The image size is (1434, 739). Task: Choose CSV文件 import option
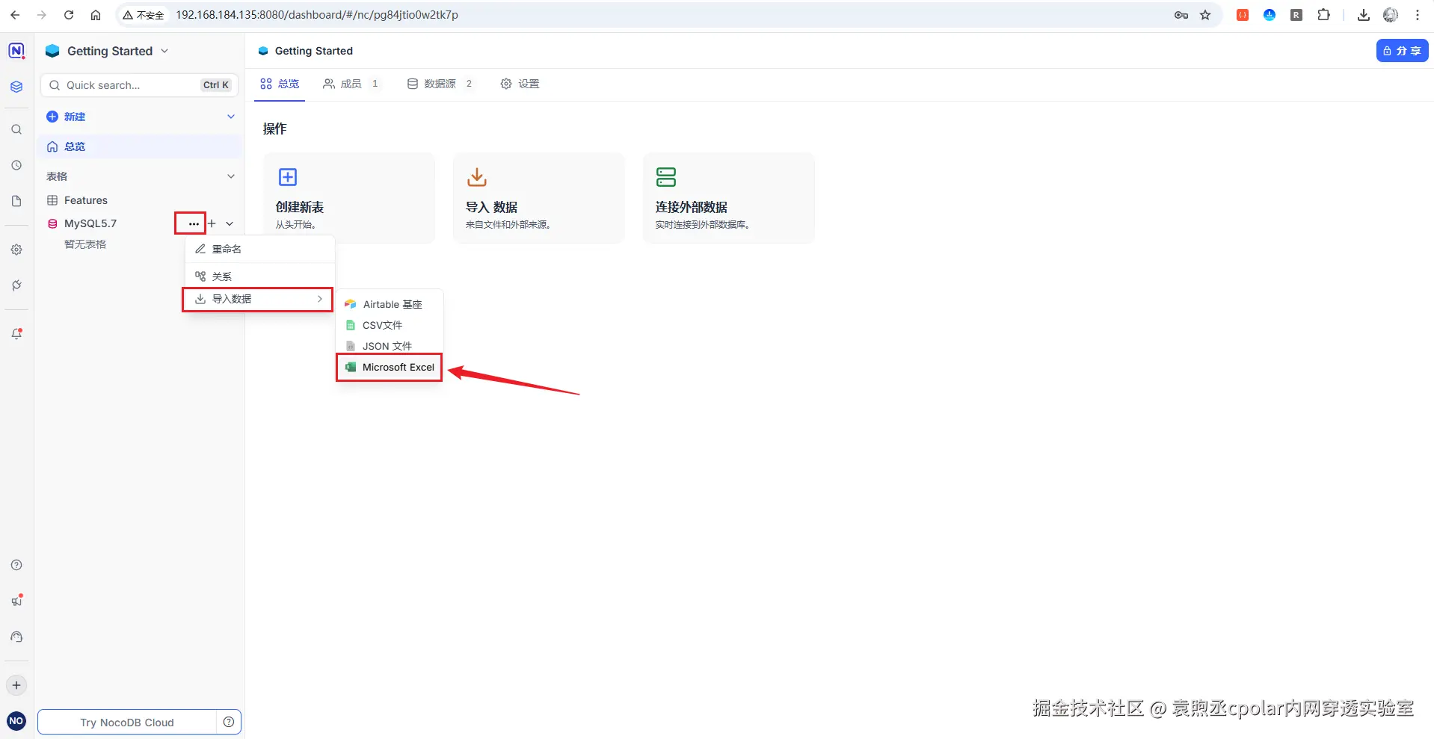point(390,325)
